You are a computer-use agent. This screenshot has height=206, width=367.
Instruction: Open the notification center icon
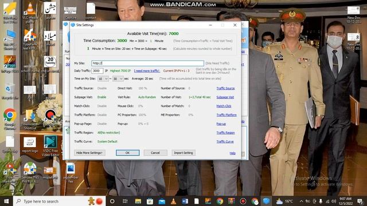tap(360, 201)
